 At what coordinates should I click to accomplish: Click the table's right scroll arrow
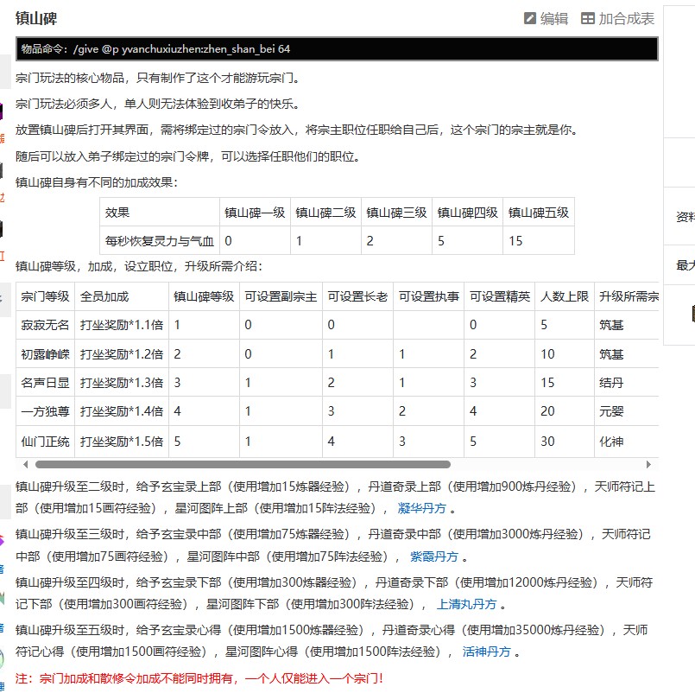tap(648, 465)
